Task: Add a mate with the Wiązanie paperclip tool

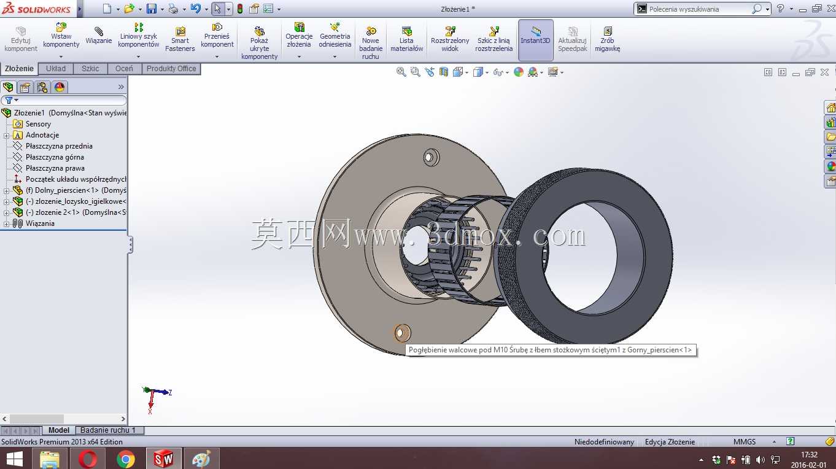Action: click(99, 36)
